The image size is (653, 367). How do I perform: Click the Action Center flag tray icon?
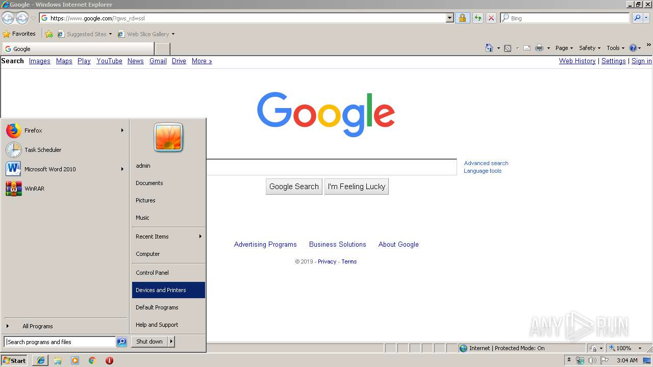click(605, 360)
